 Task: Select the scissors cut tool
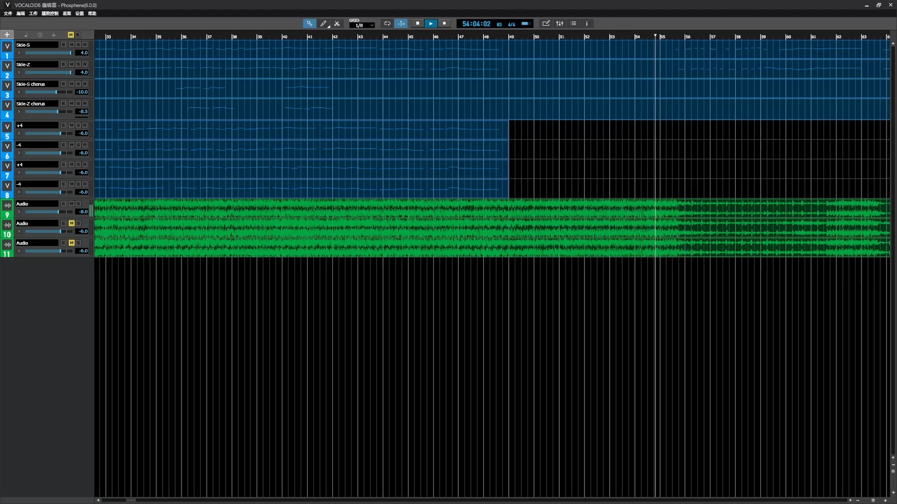coord(337,23)
